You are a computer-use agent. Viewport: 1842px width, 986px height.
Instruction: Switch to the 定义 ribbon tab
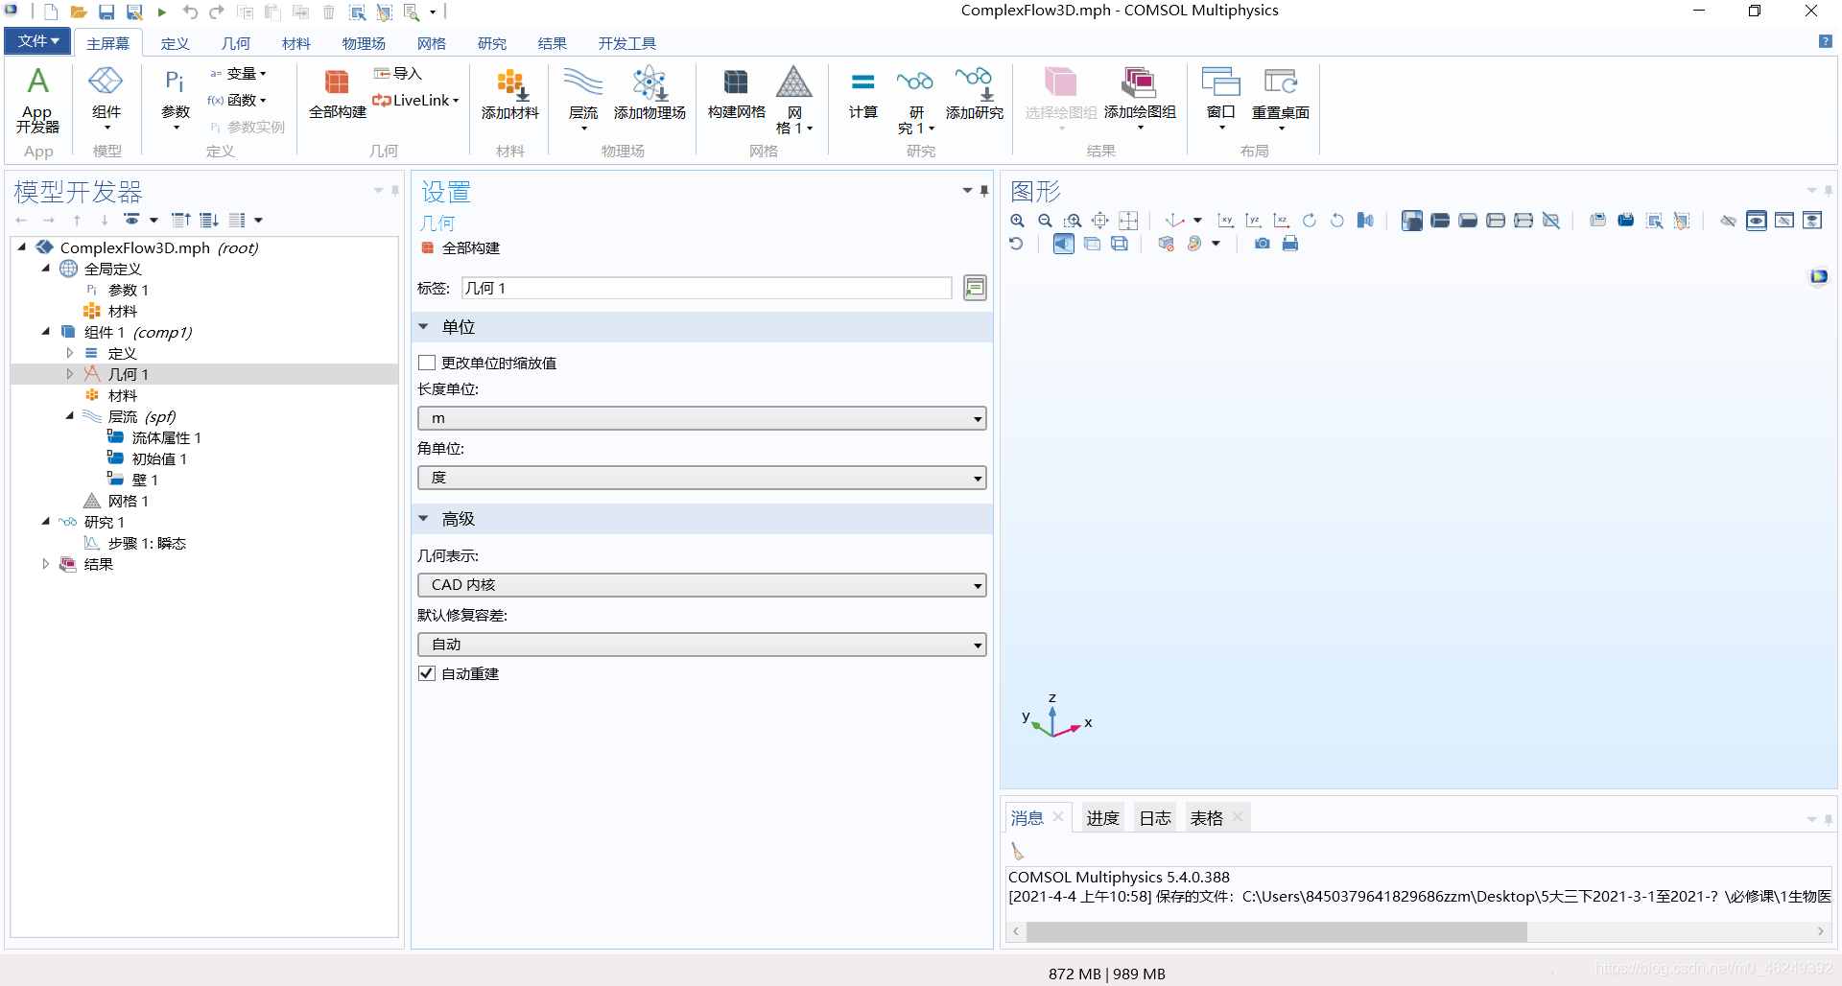[175, 43]
